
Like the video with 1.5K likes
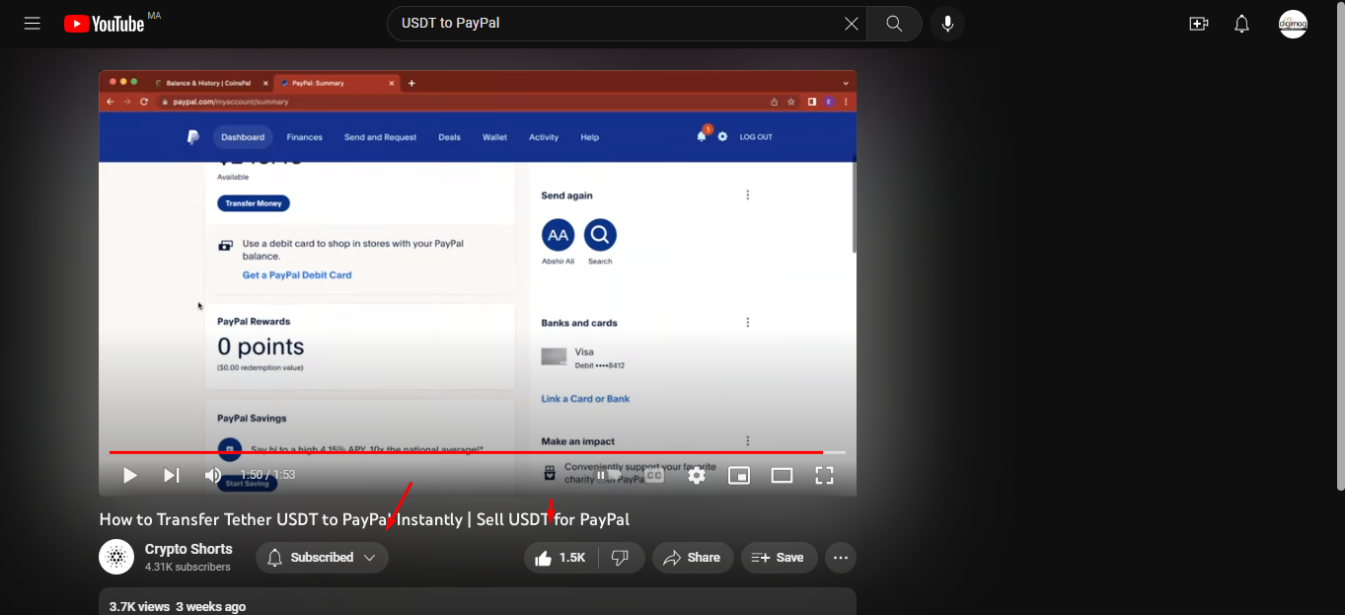[x=560, y=558]
